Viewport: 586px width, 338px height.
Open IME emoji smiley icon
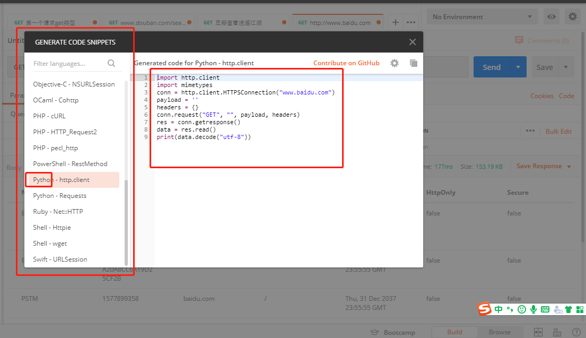tap(522, 309)
